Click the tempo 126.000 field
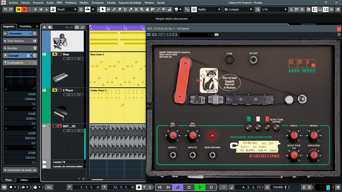342x192 pixels. point(278,187)
